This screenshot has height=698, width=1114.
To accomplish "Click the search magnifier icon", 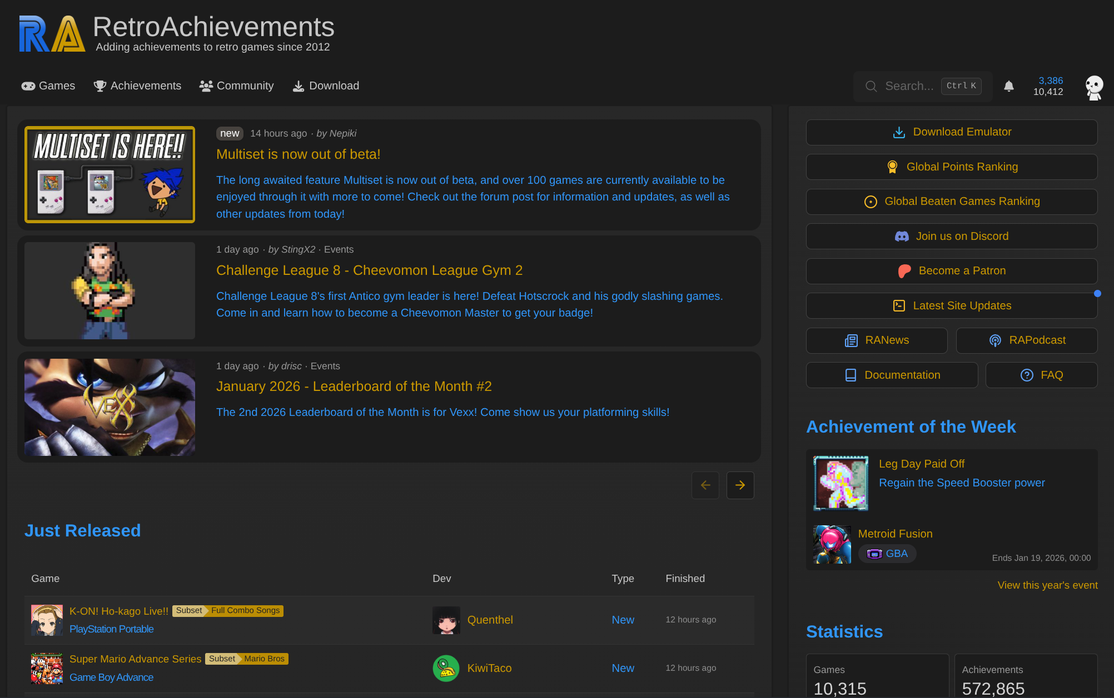I will point(871,86).
